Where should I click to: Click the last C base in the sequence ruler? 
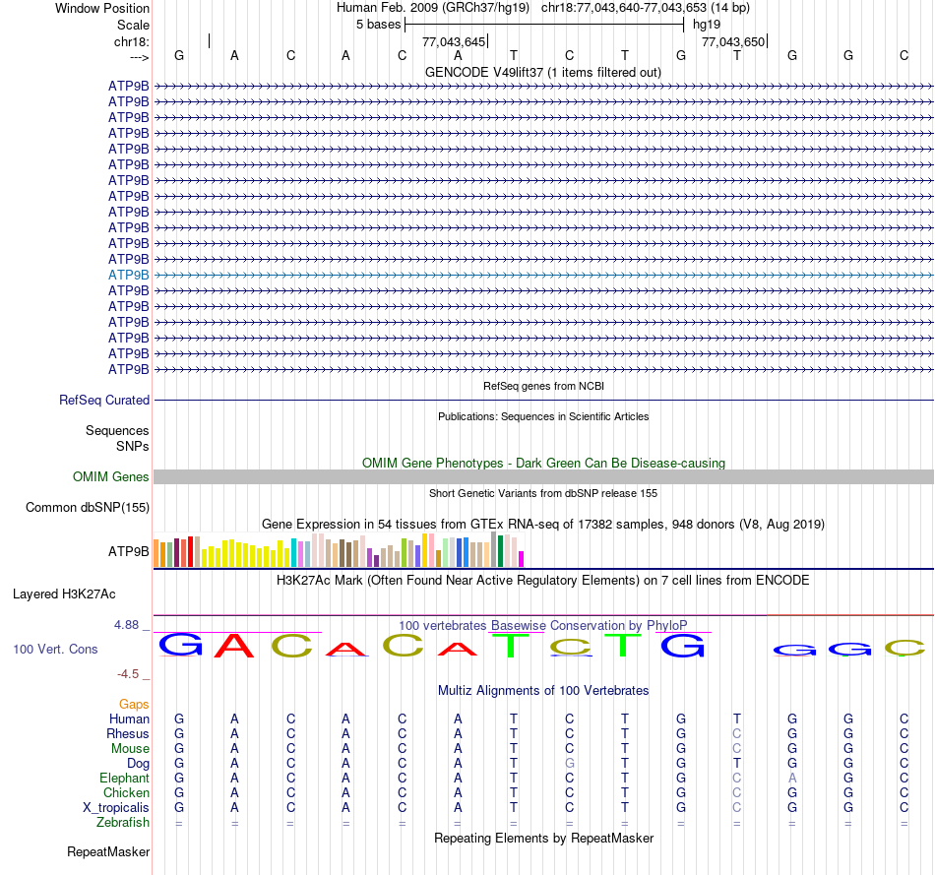pos(904,56)
